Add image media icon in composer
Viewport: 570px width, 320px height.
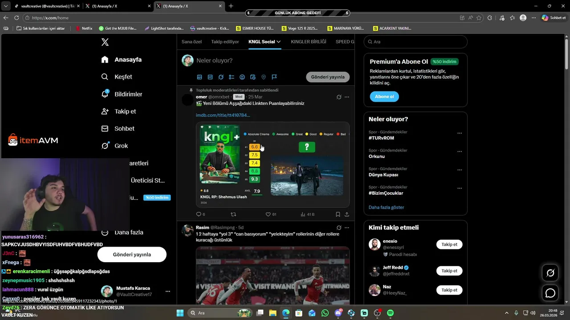tap(199, 77)
